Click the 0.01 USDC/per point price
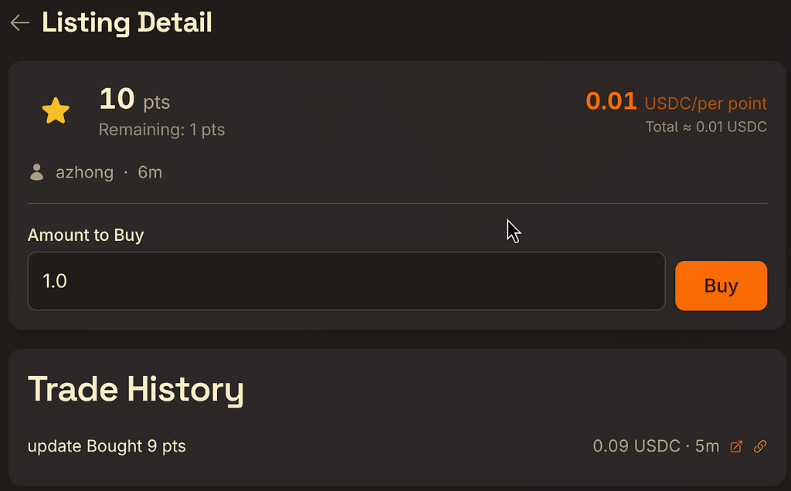The height and width of the screenshot is (491, 791). tap(611, 101)
